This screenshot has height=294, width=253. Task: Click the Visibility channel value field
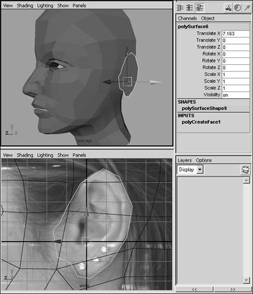(x=236, y=95)
